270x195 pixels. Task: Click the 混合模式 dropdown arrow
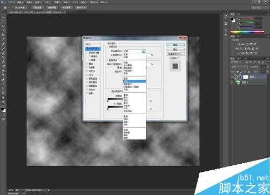144,51
